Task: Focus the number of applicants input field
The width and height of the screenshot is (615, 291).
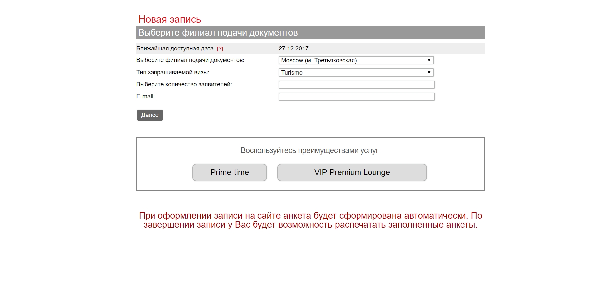Action: pos(357,85)
